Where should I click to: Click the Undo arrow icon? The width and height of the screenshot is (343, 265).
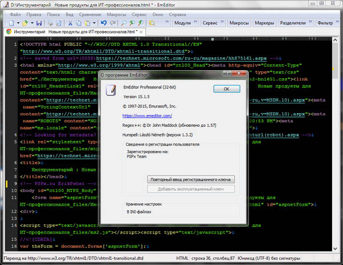[103, 23]
